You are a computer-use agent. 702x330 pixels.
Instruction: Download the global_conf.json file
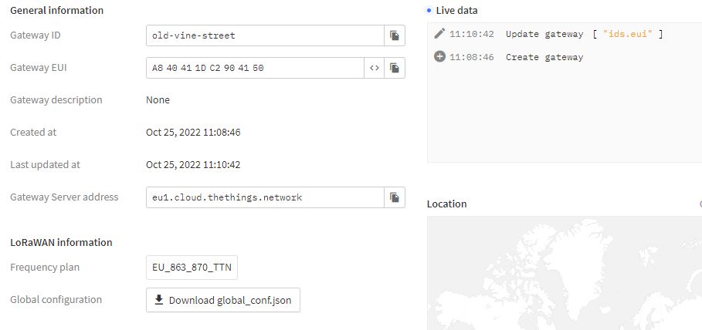(x=223, y=300)
